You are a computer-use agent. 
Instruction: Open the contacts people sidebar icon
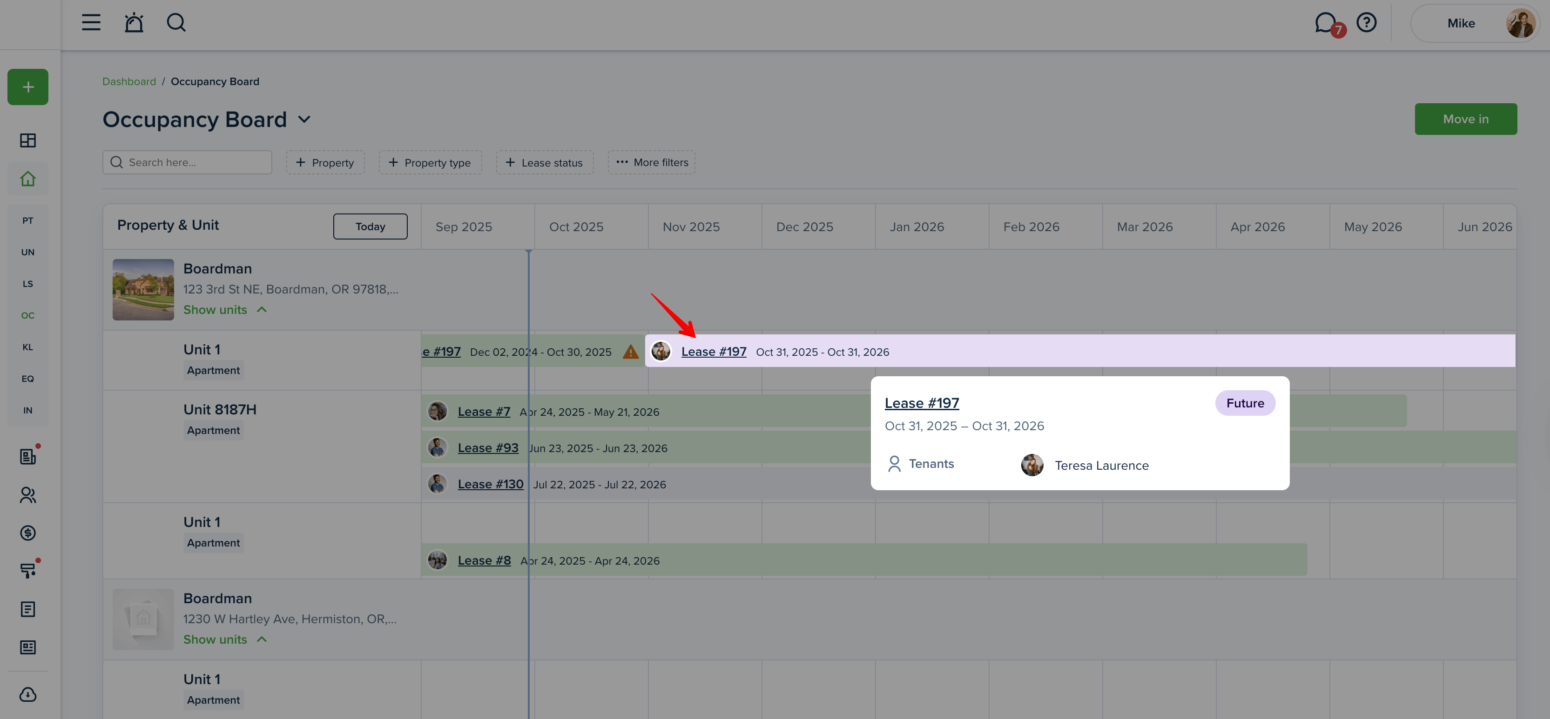click(x=27, y=495)
